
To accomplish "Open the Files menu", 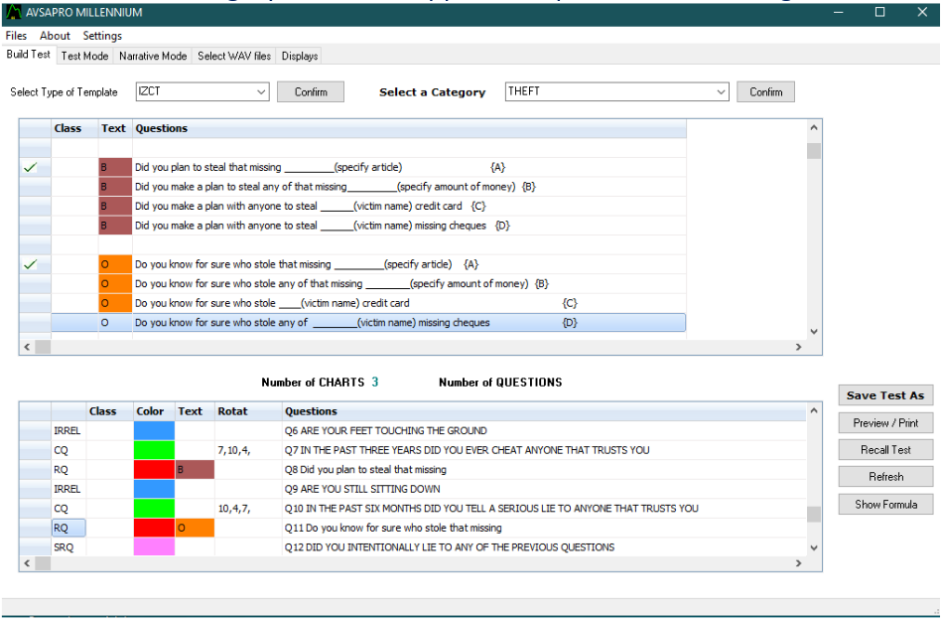I will pyautogui.click(x=16, y=36).
